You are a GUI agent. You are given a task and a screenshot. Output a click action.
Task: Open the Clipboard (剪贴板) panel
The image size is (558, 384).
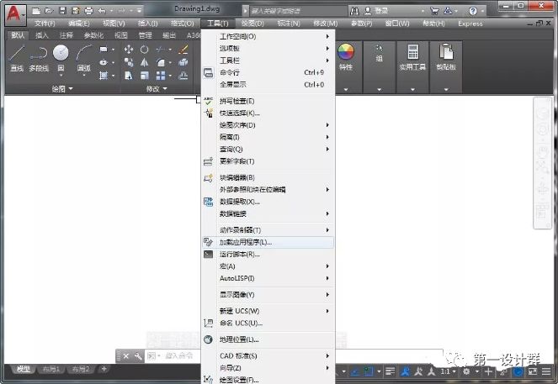point(446,57)
